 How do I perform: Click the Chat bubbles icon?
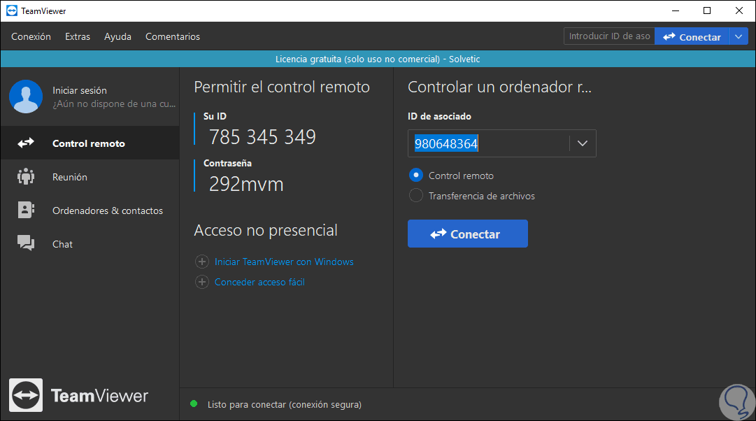pos(26,243)
